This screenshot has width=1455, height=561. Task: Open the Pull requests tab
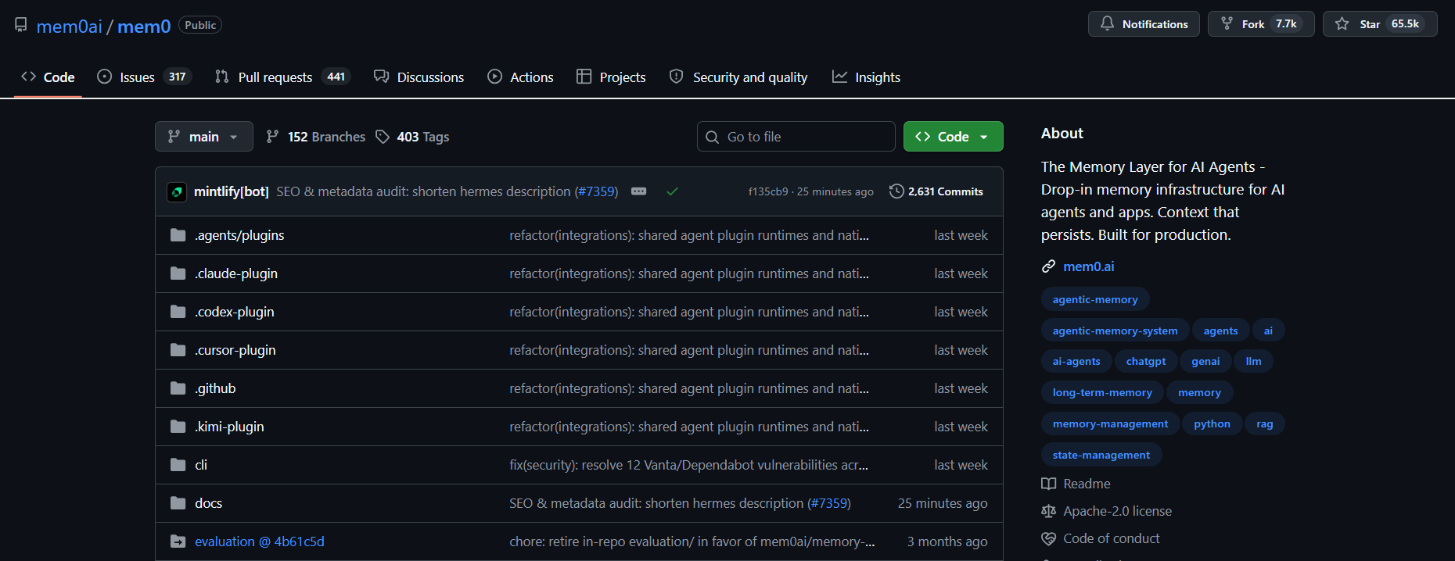coord(282,77)
